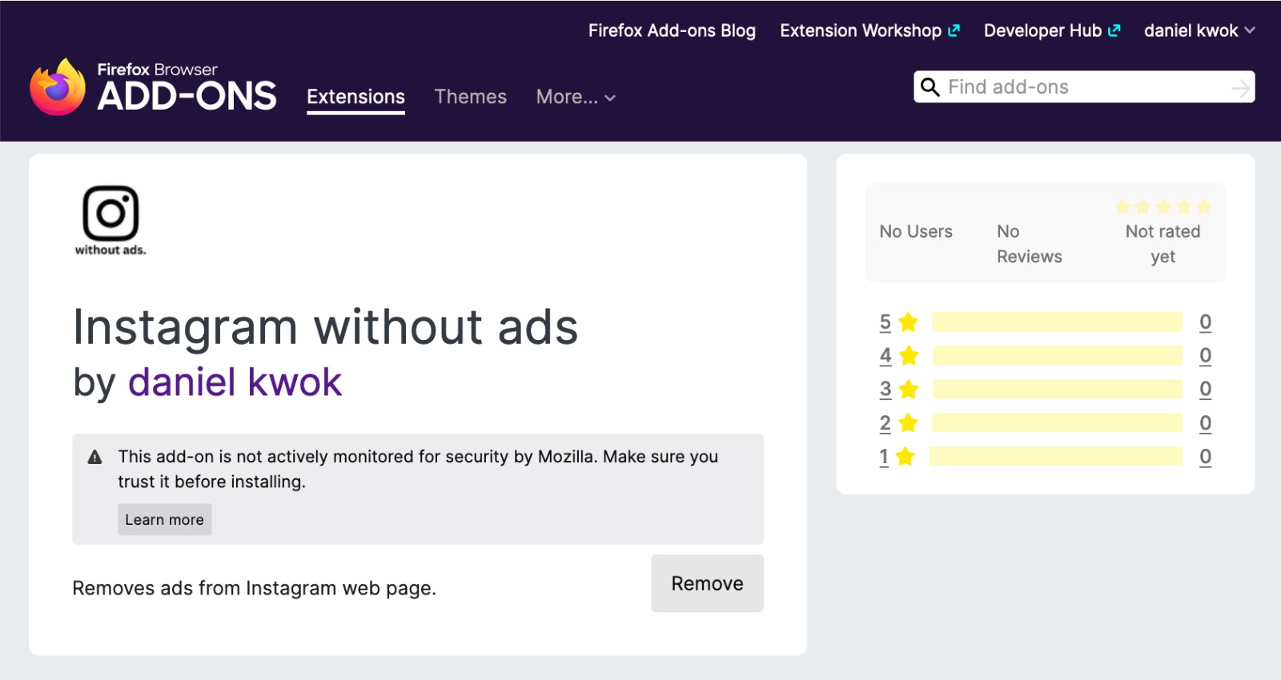Open the Instagram without ads add-on icon
The height and width of the screenshot is (680, 1281).
pyautogui.click(x=110, y=221)
